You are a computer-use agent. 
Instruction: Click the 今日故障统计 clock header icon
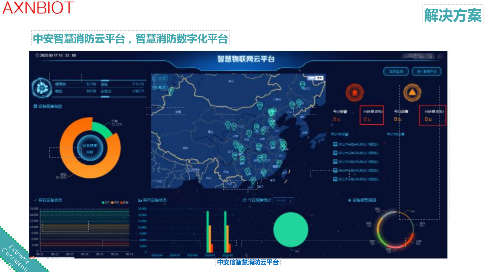point(245,200)
